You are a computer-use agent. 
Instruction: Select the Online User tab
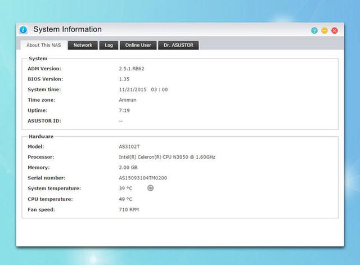[x=138, y=45]
